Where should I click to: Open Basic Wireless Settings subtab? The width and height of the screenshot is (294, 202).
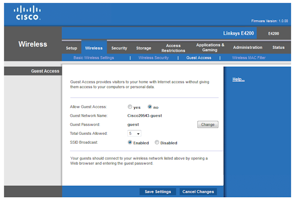94,58
